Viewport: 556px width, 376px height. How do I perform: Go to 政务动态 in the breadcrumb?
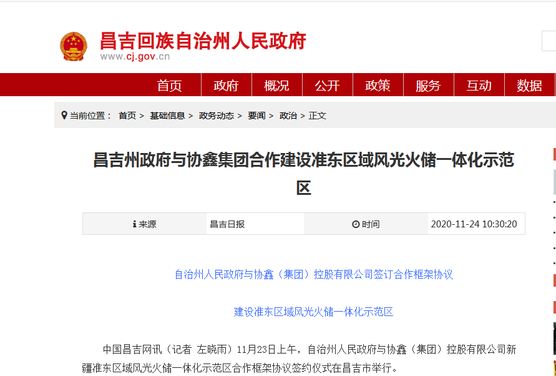217,116
